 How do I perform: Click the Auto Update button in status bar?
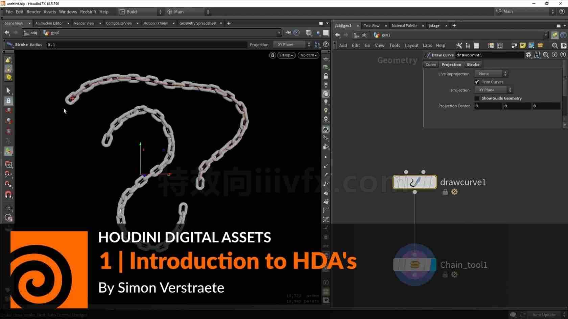click(544, 315)
